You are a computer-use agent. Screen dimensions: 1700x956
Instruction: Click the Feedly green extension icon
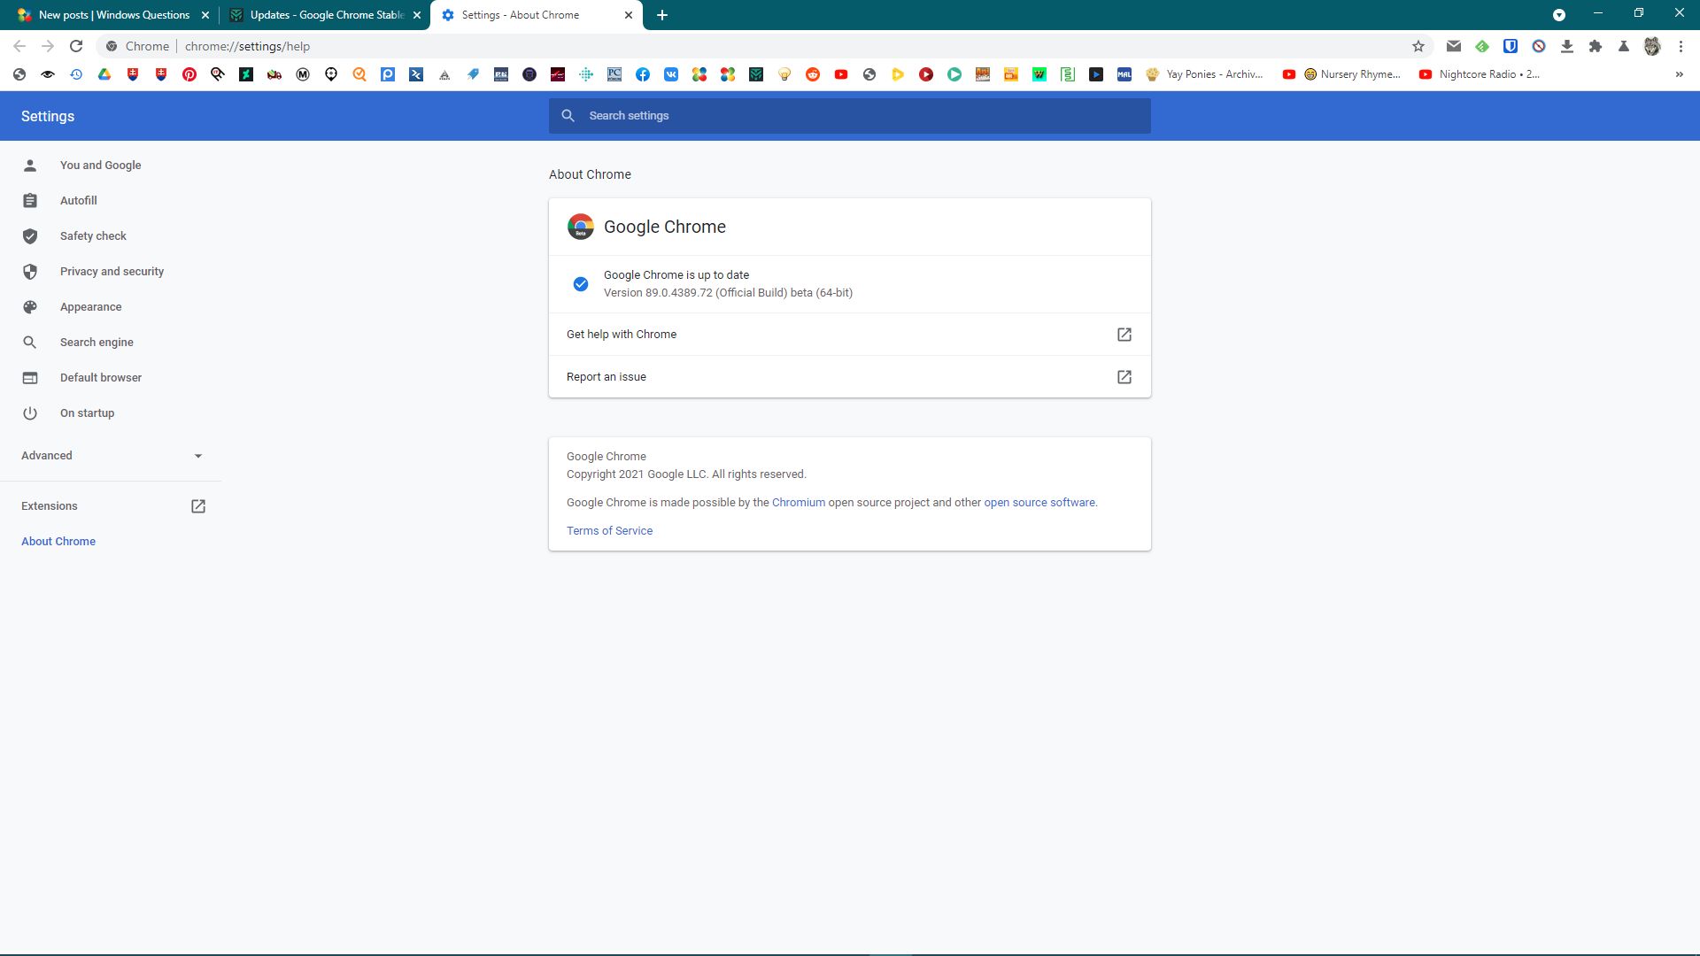1482,46
